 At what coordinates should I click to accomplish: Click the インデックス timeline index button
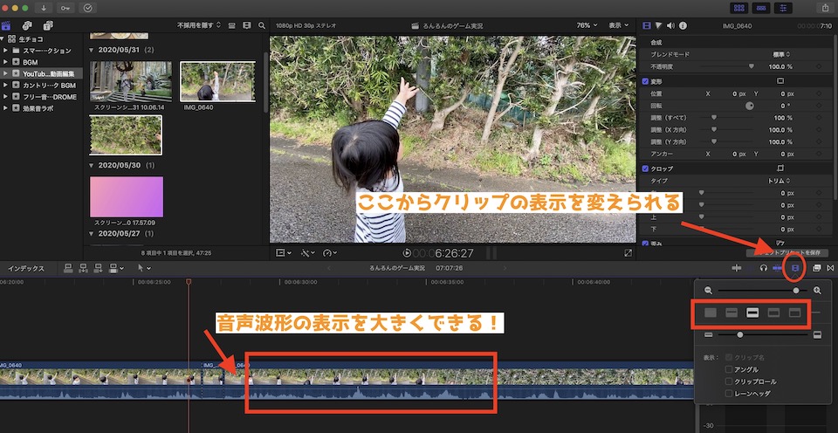25,268
